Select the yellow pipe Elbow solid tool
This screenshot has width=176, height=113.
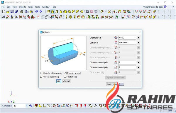(x=73, y=11)
